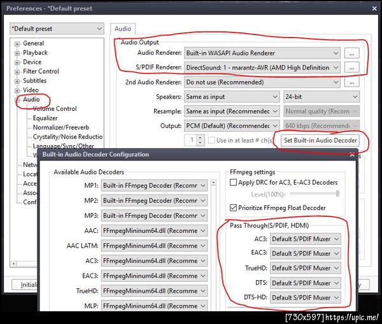Open MP1 decoder dropdown

pyautogui.click(x=154, y=186)
